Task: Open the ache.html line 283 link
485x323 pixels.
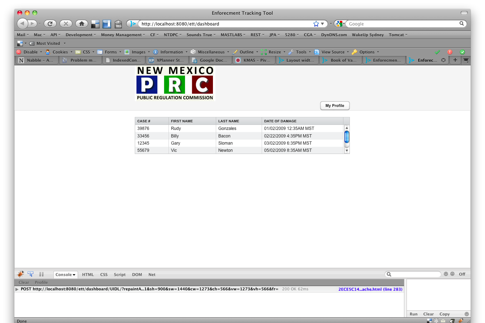Action: [x=370, y=289]
